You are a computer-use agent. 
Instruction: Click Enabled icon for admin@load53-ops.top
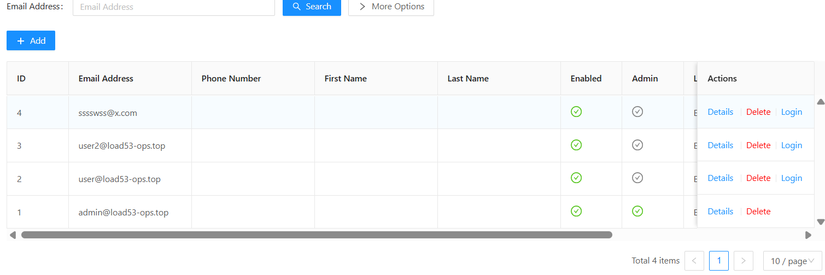[576, 211]
